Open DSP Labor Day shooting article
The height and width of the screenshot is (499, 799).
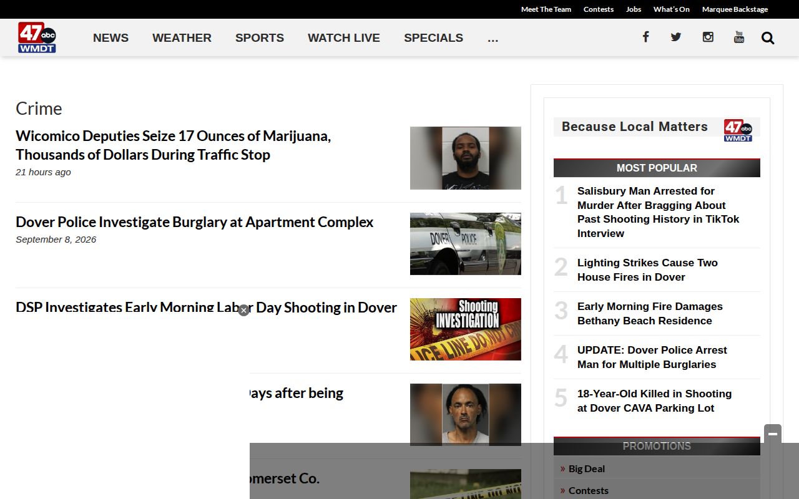pyautogui.click(x=206, y=308)
